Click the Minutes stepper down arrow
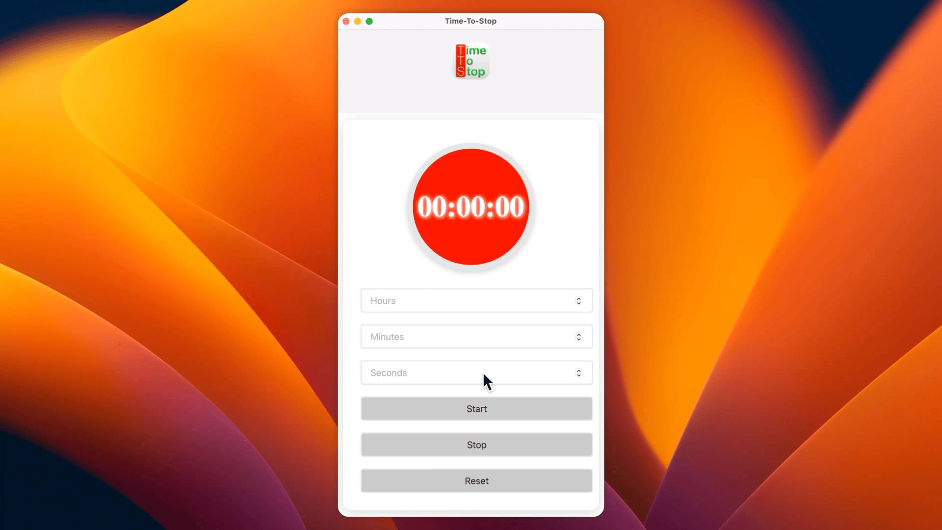Screen dimensions: 942x530 (579, 339)
